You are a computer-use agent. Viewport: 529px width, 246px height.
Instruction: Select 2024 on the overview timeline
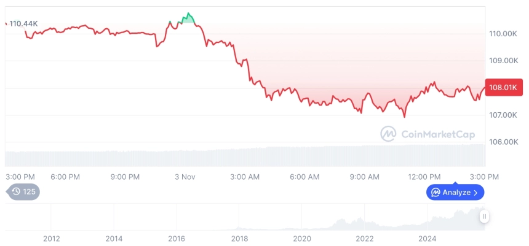pyautogui.click(x=428, y=238)
